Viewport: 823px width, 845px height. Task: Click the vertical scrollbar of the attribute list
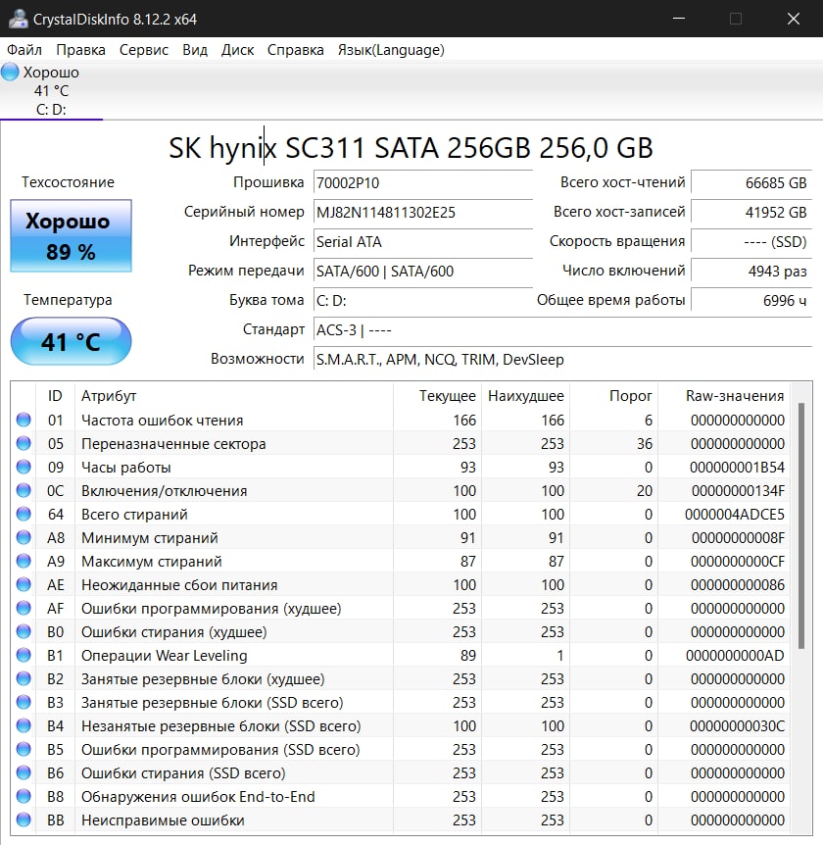pos(800,525)
